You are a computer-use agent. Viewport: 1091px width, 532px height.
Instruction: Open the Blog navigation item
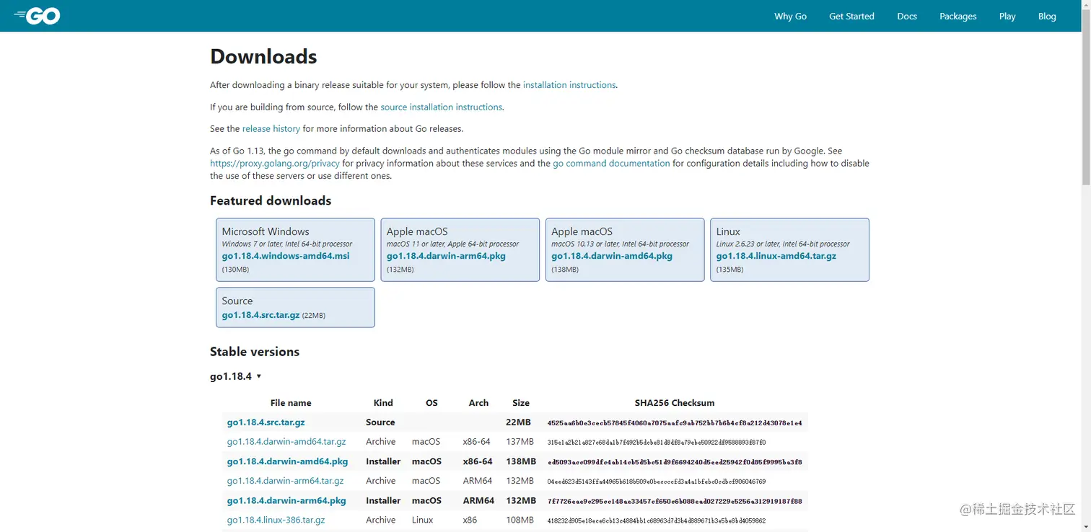coord(1047,16)
